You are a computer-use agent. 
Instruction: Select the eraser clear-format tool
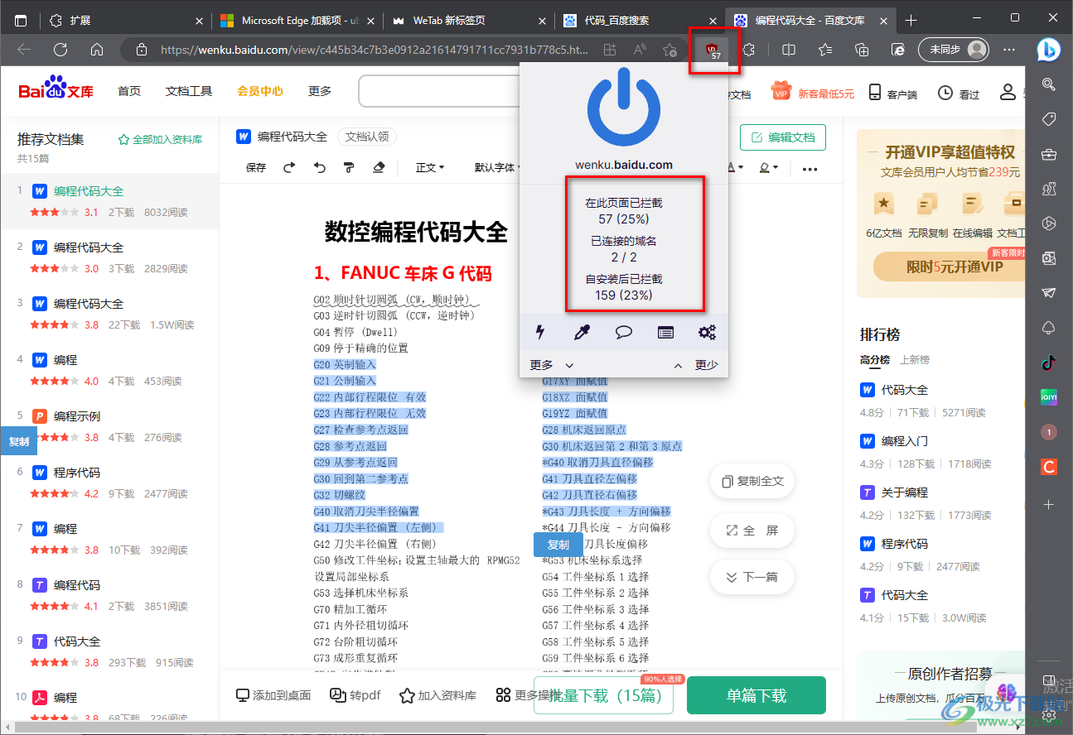coord(379,168)
